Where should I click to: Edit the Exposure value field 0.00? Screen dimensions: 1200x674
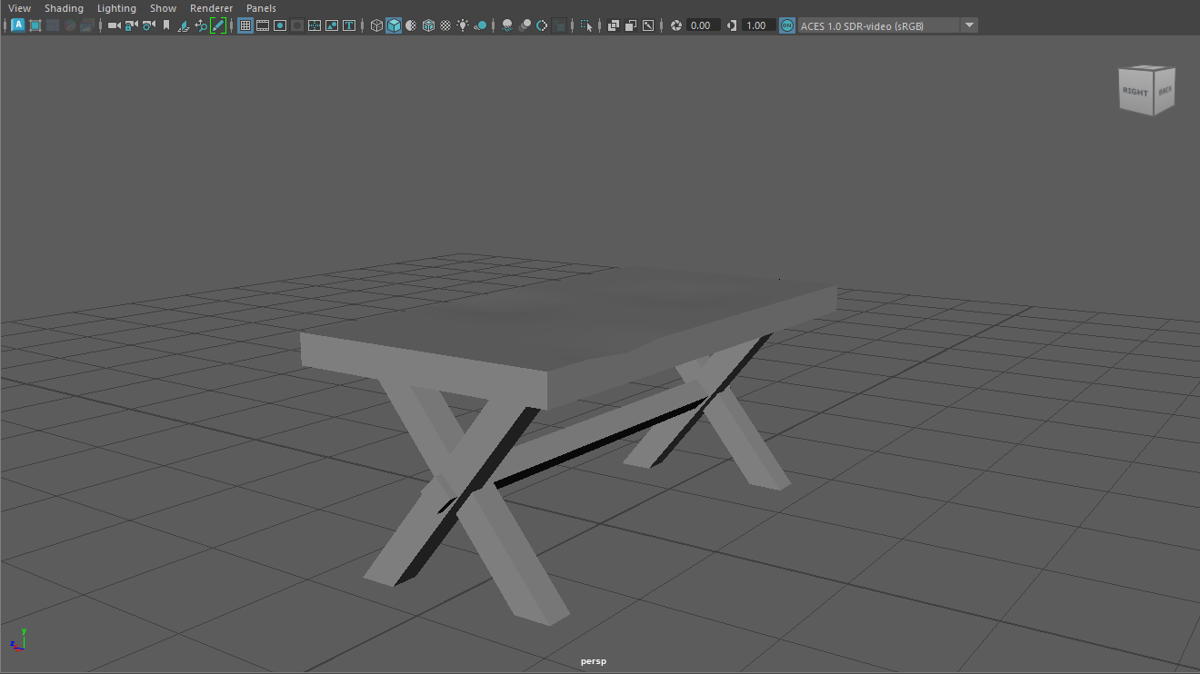[x=704, y=25]
